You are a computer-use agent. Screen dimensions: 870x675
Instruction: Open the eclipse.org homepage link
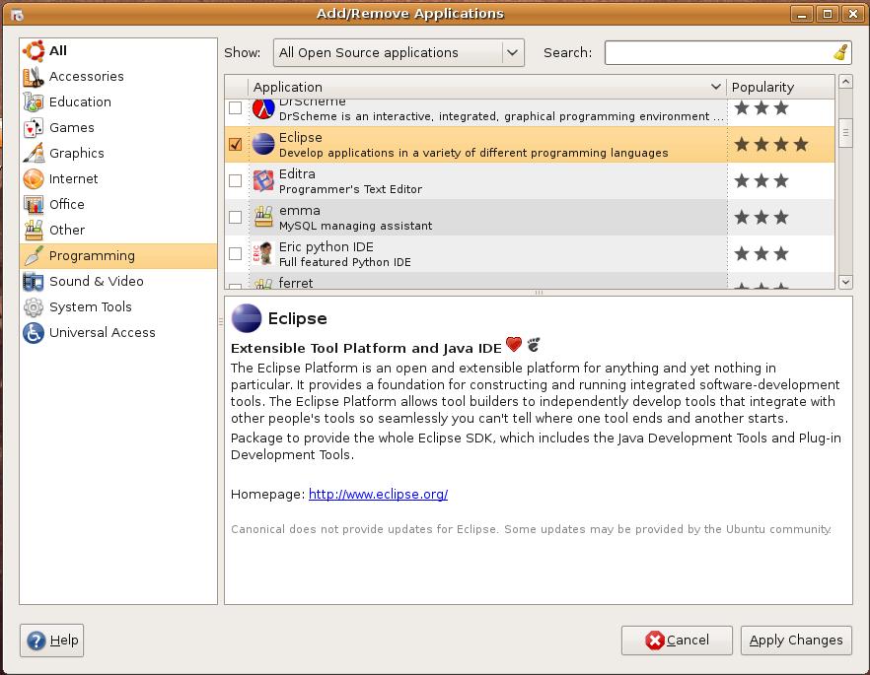coord(379,495)
